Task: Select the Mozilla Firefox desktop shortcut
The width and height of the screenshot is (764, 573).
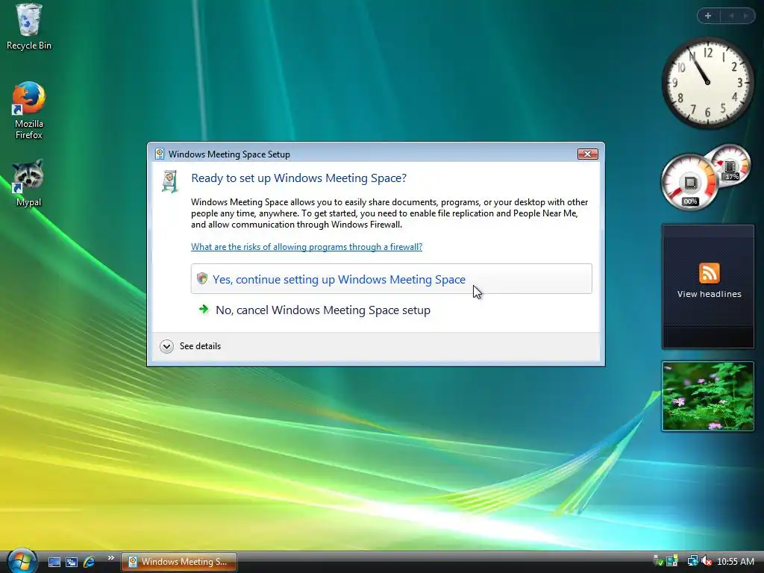Action: (x=29, y=110)
